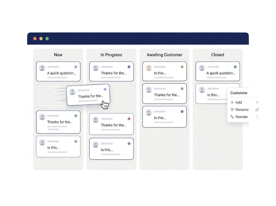Image resolution: width=276 pixels, height=206 pixels.
Task: Click the red-brown status dot in In Progress column
Action: click(x=129, y=119)
